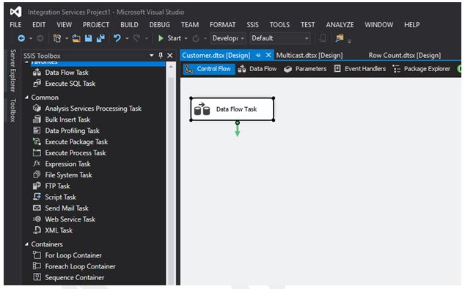Click the Redo toolbar icon
This screenshot has width=465, height=289.
pyautogui.click(x=136, y=38)
